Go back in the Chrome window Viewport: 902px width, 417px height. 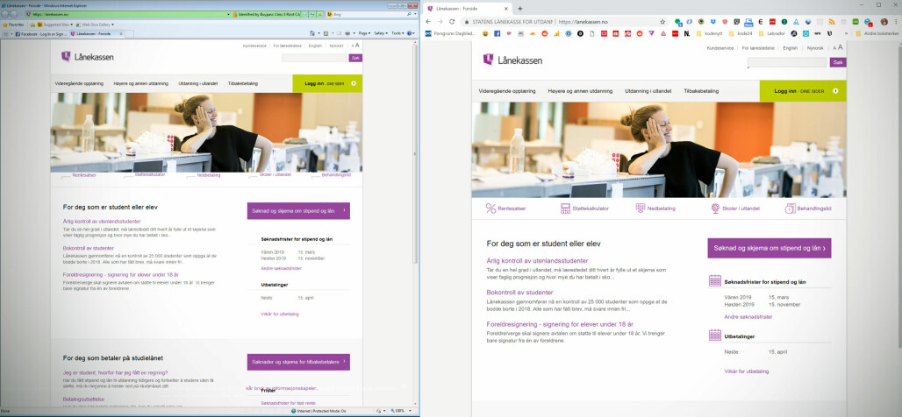(428, 22)
